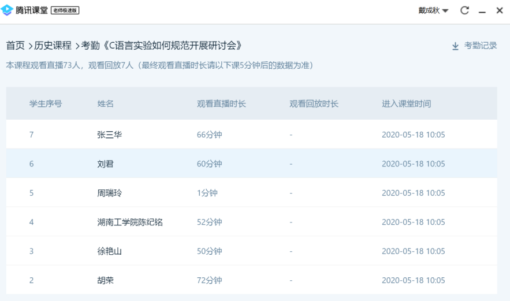Image resolution: width=510 pixels, height=301 pixels.
Task: Minimize the Tencent Classroom window
Action: coord(482,11)
